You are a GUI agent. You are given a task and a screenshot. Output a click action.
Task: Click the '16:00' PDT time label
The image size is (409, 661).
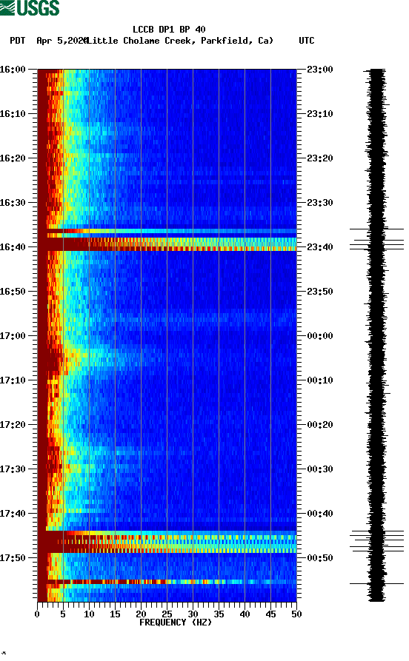point(13,69)
